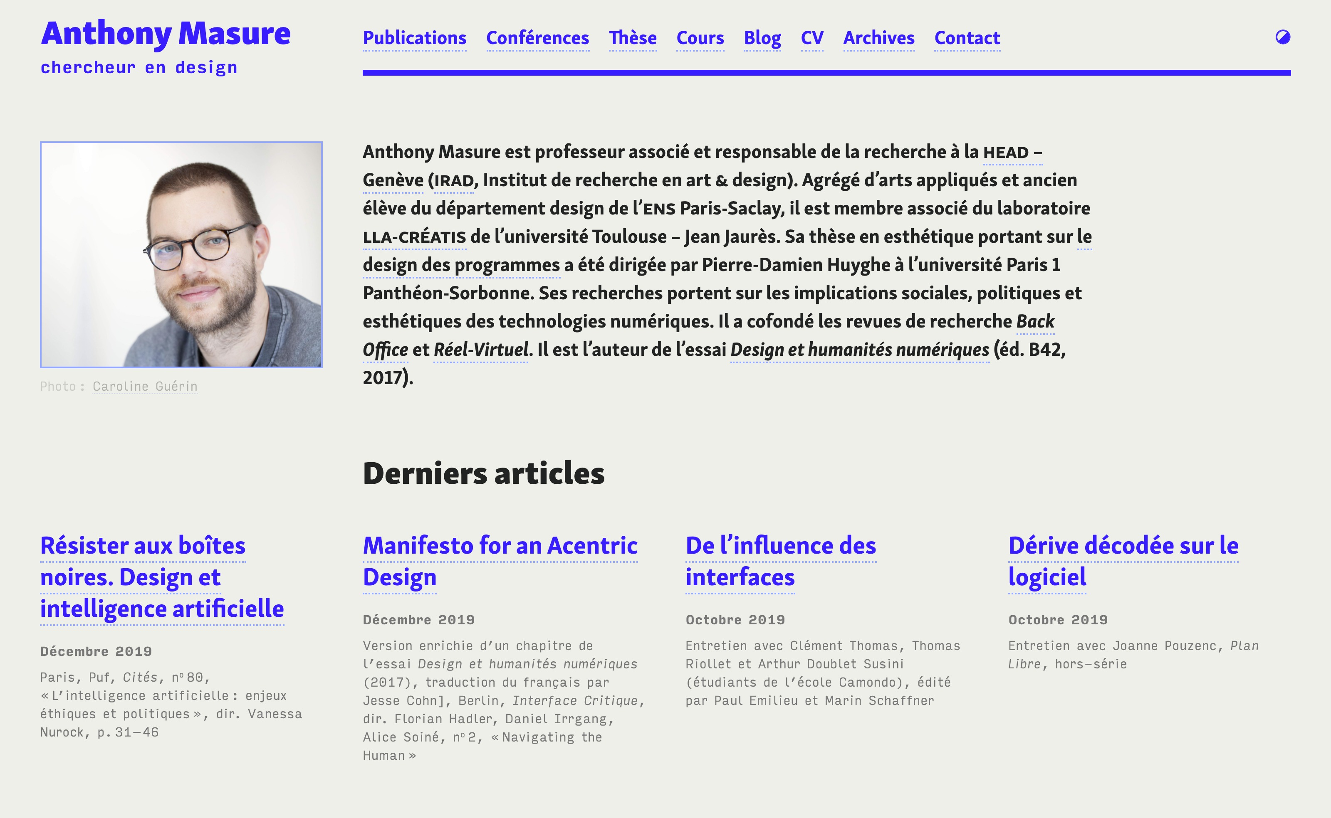Toggle the dark/light contrast mode icon
1331x818 pixels.
[1282, 37]
